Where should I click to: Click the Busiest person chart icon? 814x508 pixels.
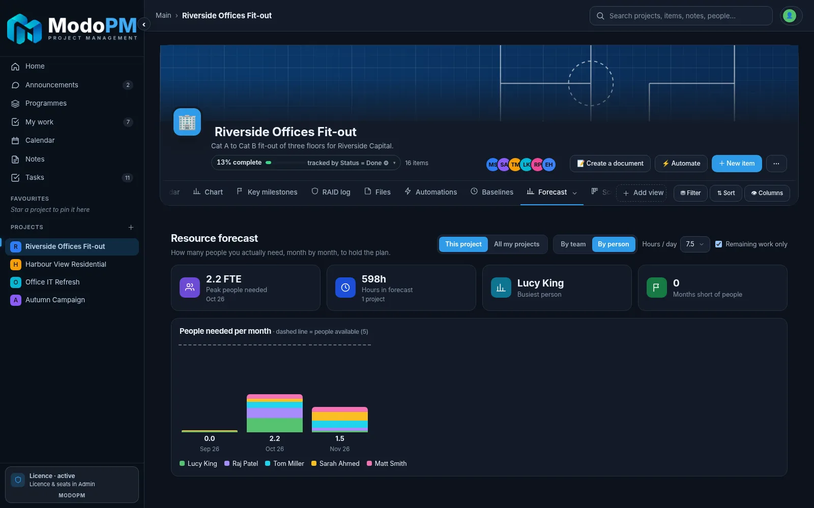coord(501,288)
